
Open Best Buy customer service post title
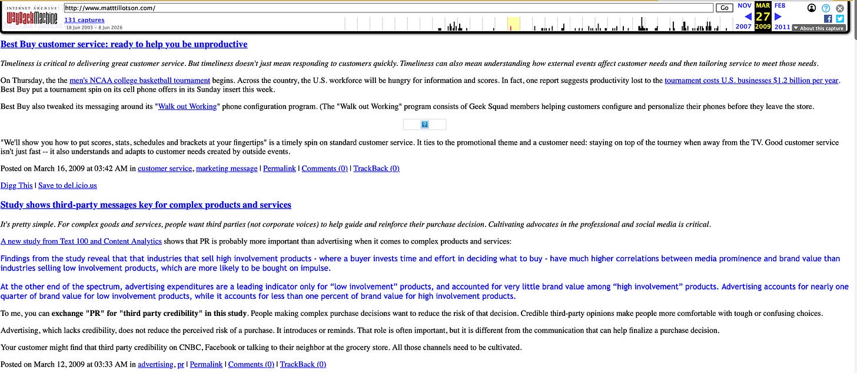pos(124,44)
